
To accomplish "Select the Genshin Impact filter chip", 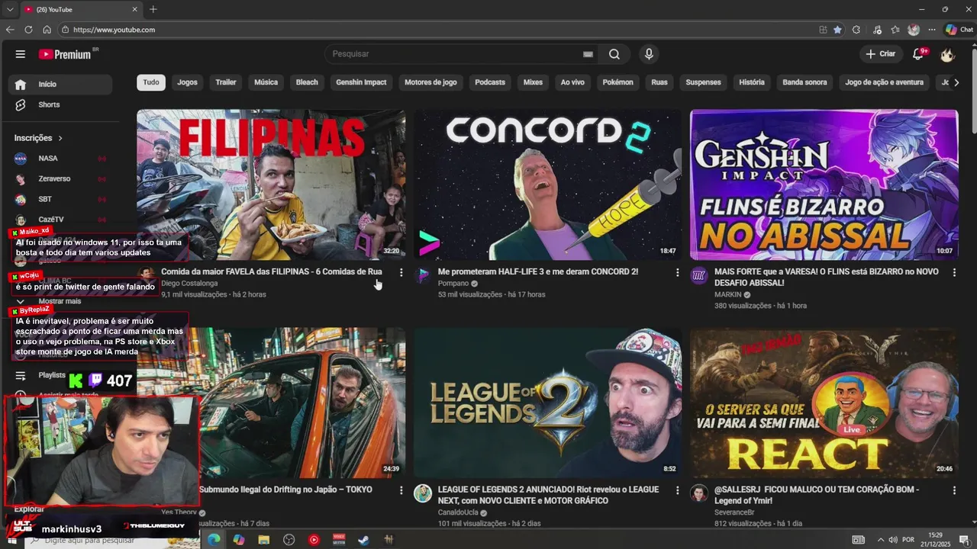I will pyautogui.click(x=361, y=82).
